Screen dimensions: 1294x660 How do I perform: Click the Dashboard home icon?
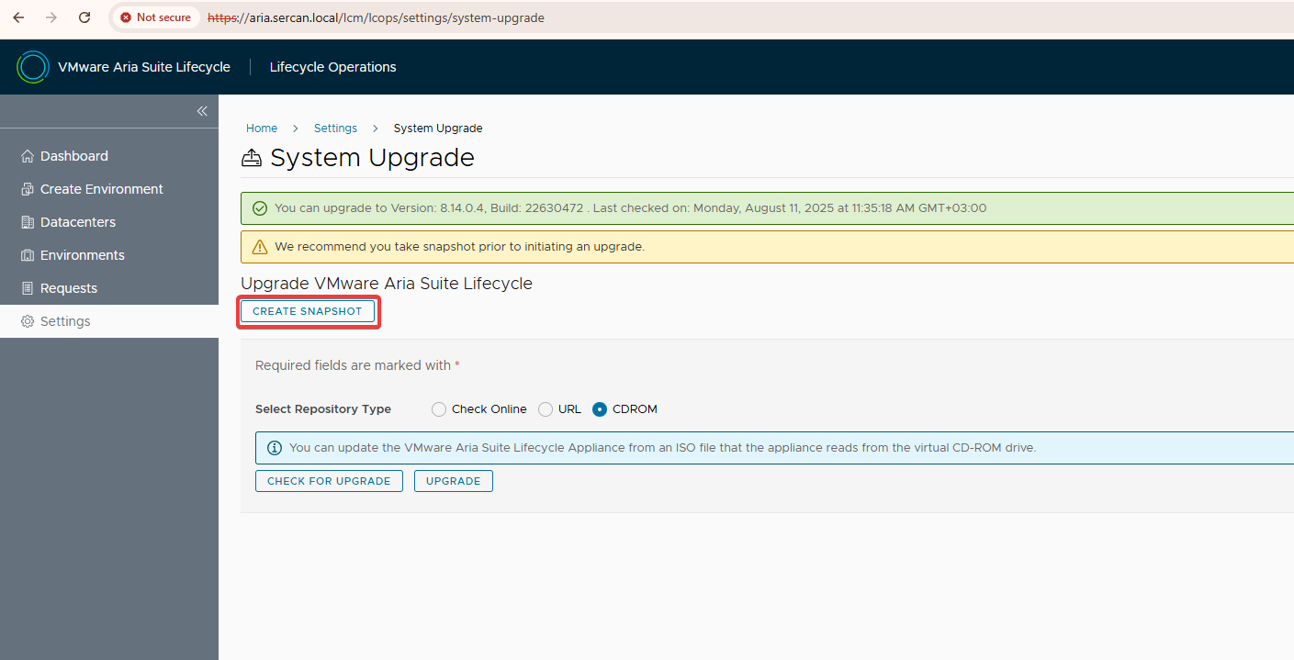click(28, 156)
